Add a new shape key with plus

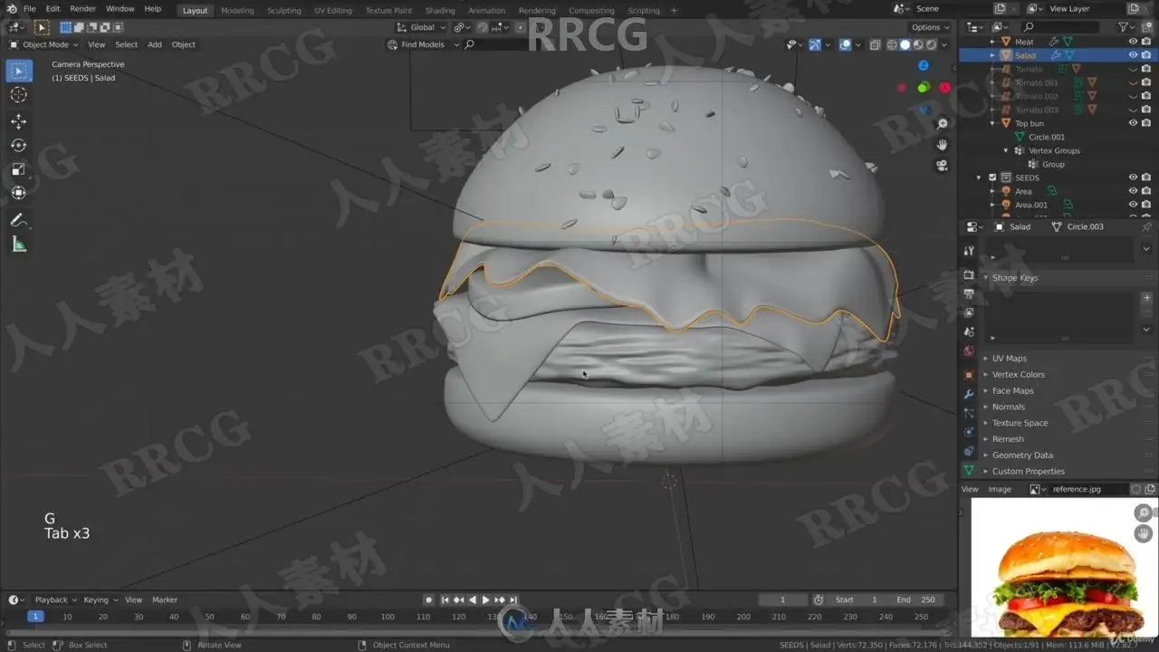point(1146,298)
